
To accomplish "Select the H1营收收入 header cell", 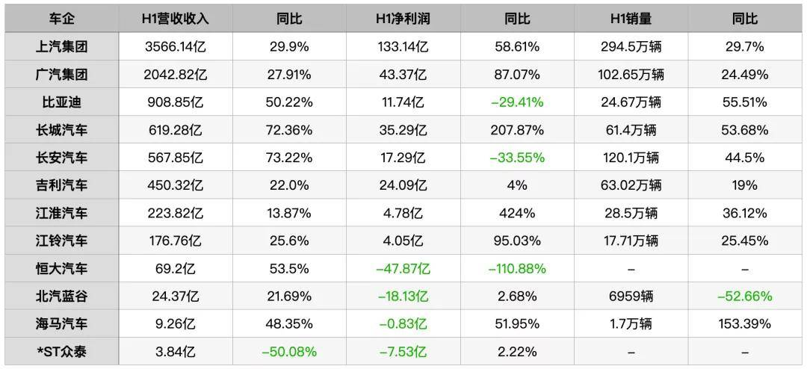I will coord(176,19).
